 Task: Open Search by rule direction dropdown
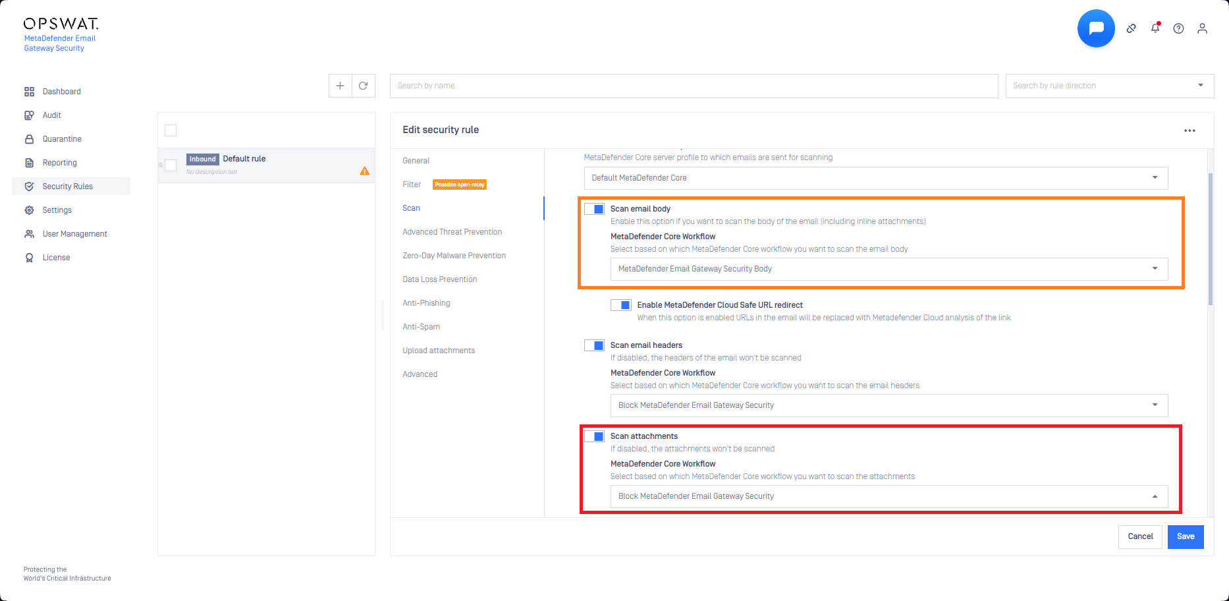[1109, 86]
